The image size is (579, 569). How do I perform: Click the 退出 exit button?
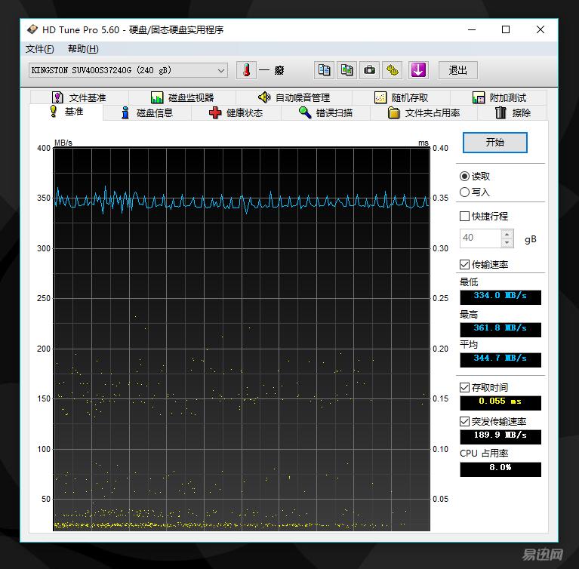[458, 70]
